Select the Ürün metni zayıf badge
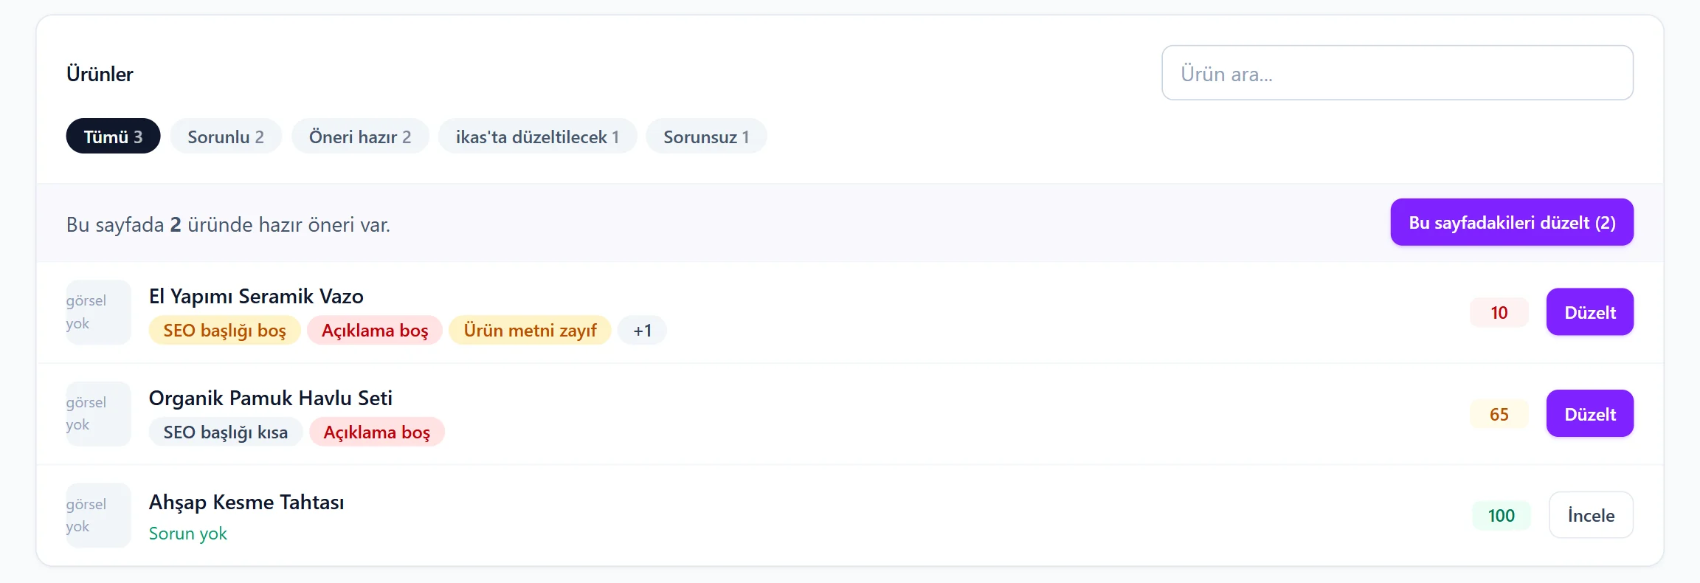This screenshot has height=583, width=1700. click(530, 330)
